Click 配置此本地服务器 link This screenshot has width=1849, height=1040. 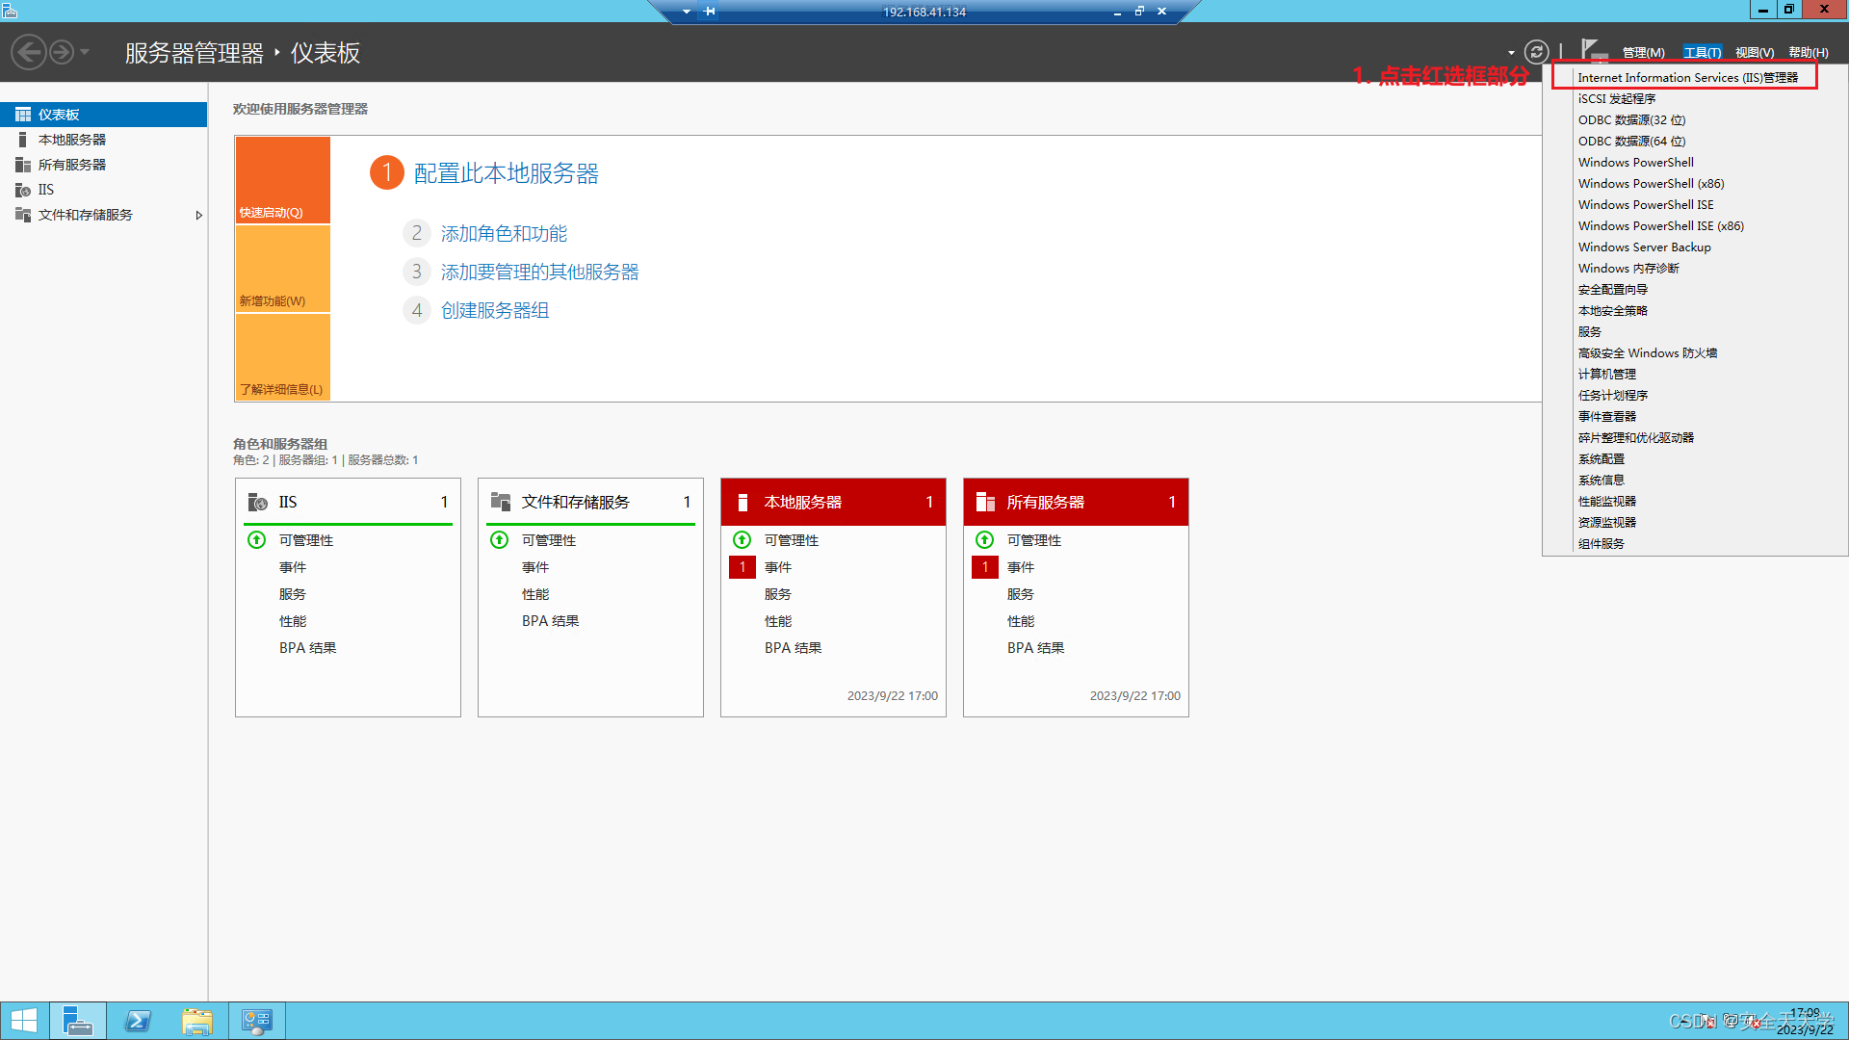click(507, 173)
